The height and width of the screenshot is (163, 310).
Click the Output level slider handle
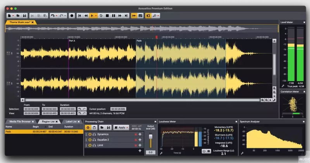tap(151, 137)
